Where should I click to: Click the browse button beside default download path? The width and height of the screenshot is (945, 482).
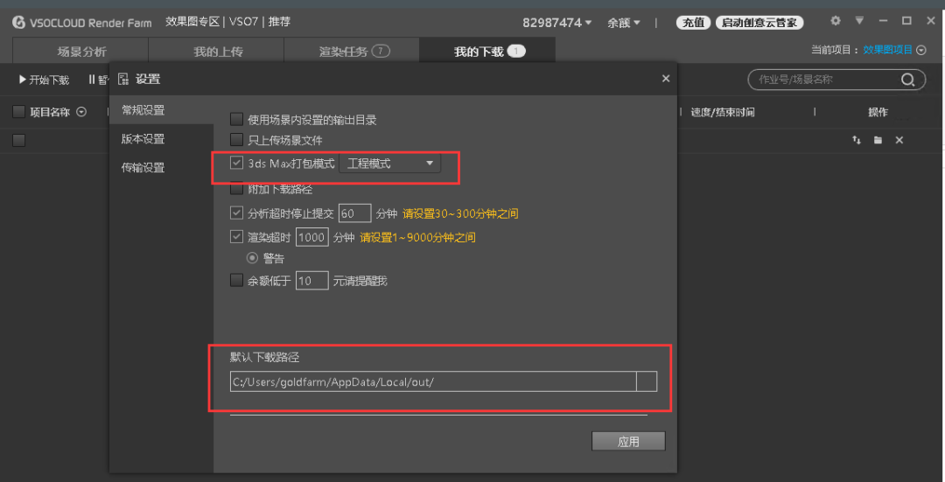647,381
